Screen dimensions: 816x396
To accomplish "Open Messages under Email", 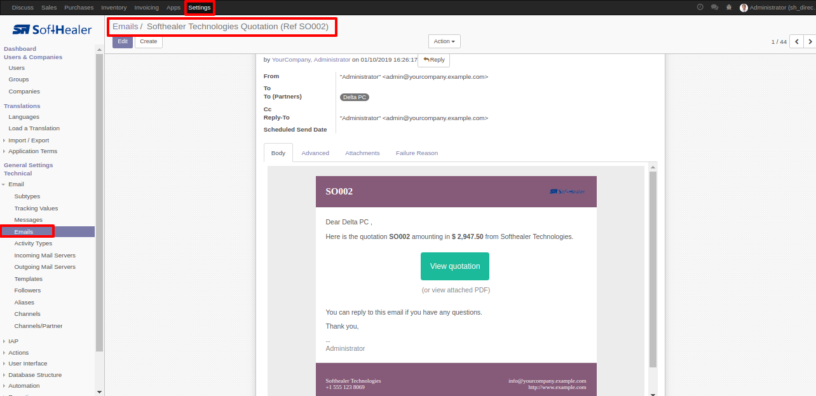I will tap(29, 220).
